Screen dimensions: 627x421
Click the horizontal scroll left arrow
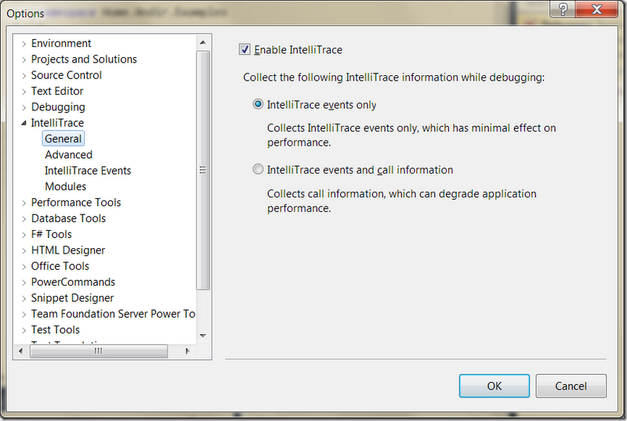(x=21, y=351)
